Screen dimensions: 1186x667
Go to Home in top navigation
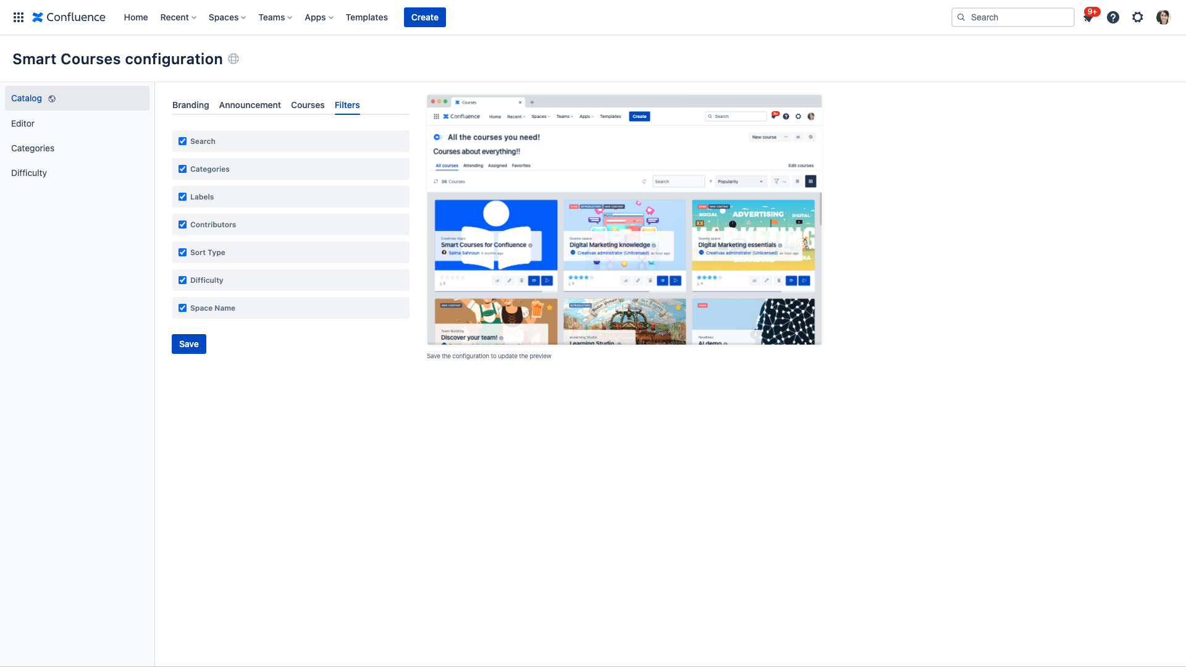tap(136, 17)
